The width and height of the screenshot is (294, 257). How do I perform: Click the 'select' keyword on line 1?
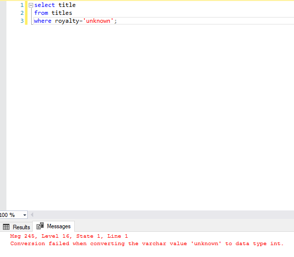45,5
